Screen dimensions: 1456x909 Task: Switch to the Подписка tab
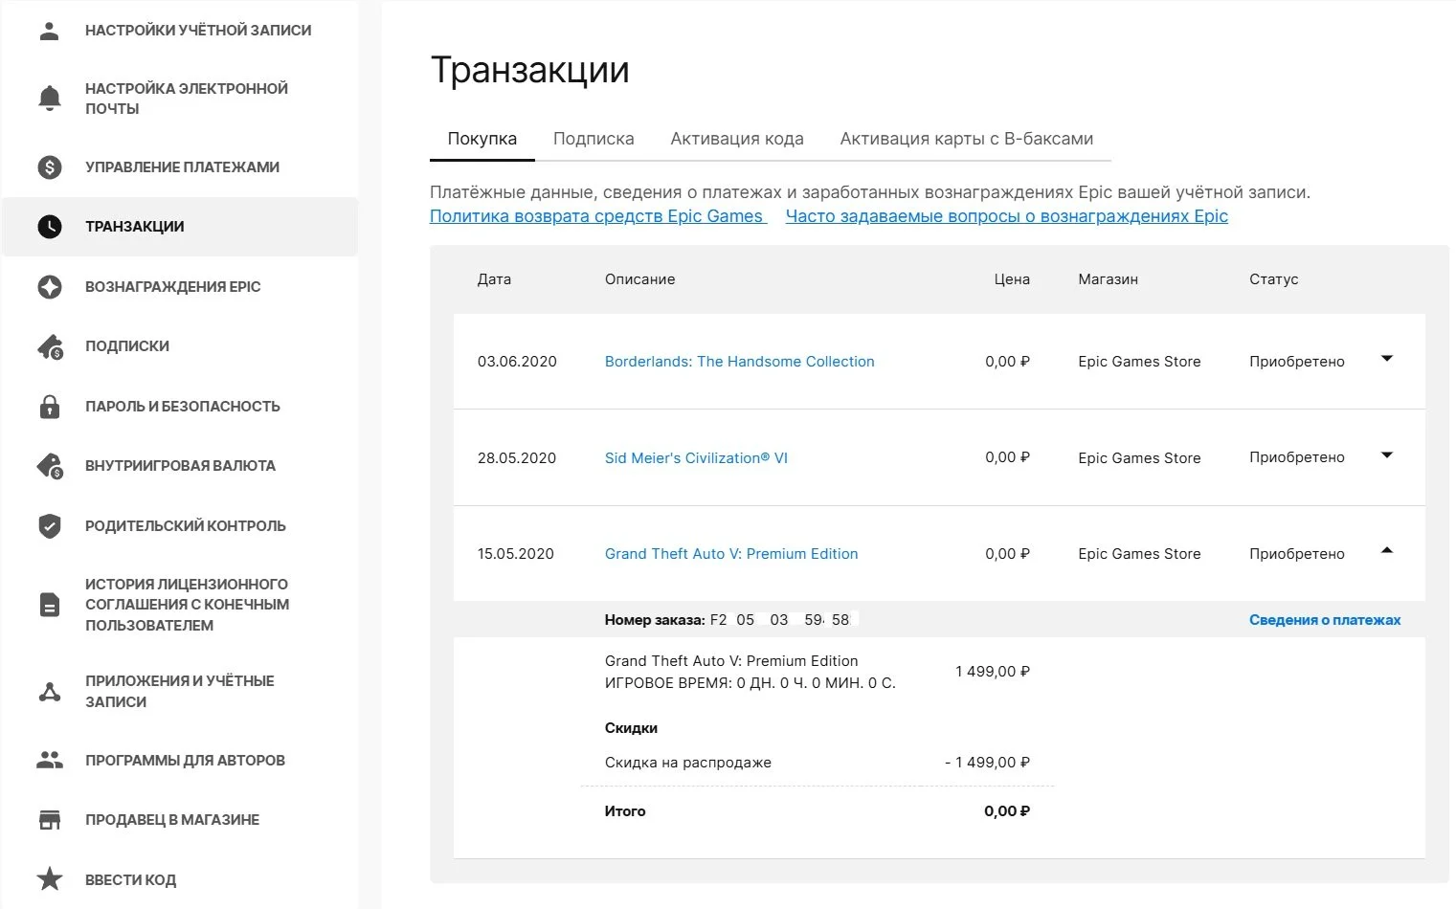point(594,139)
